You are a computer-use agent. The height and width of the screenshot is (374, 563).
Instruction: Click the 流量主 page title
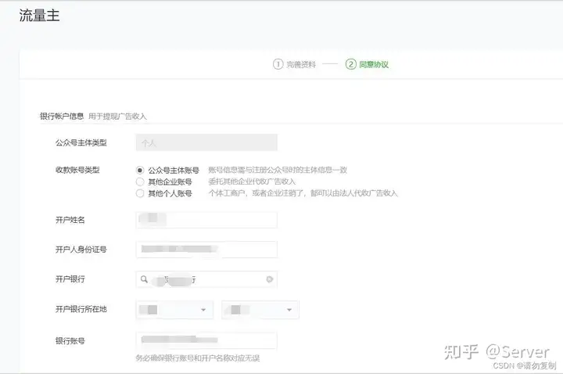(x=39, y=16)
